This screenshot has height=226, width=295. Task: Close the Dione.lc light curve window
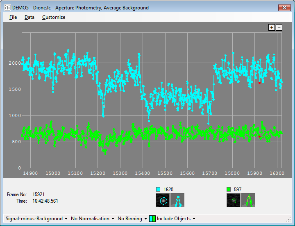pos(284,7)
